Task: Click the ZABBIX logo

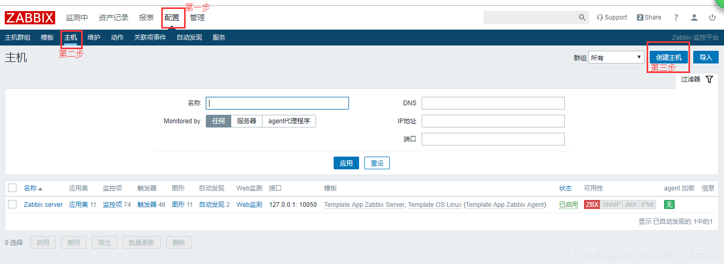Action: pyautogui.click(x=30, y=18)
